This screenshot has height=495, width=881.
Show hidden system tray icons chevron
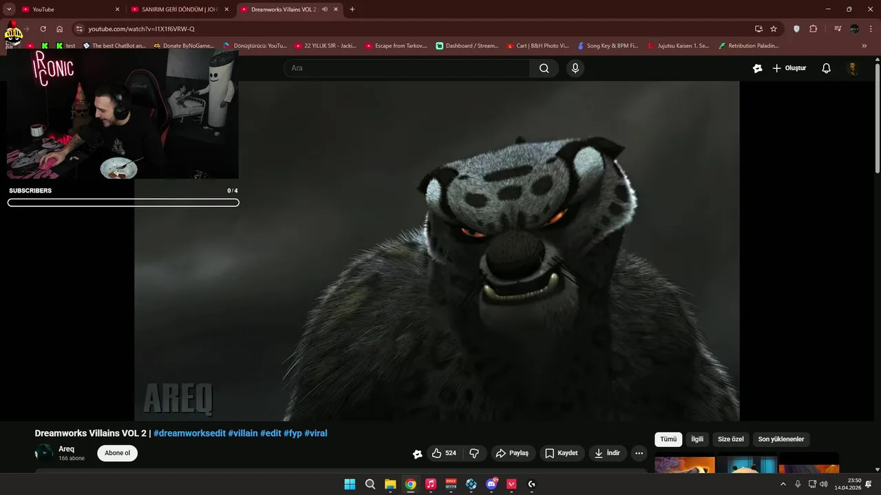(x=783, y=484)
